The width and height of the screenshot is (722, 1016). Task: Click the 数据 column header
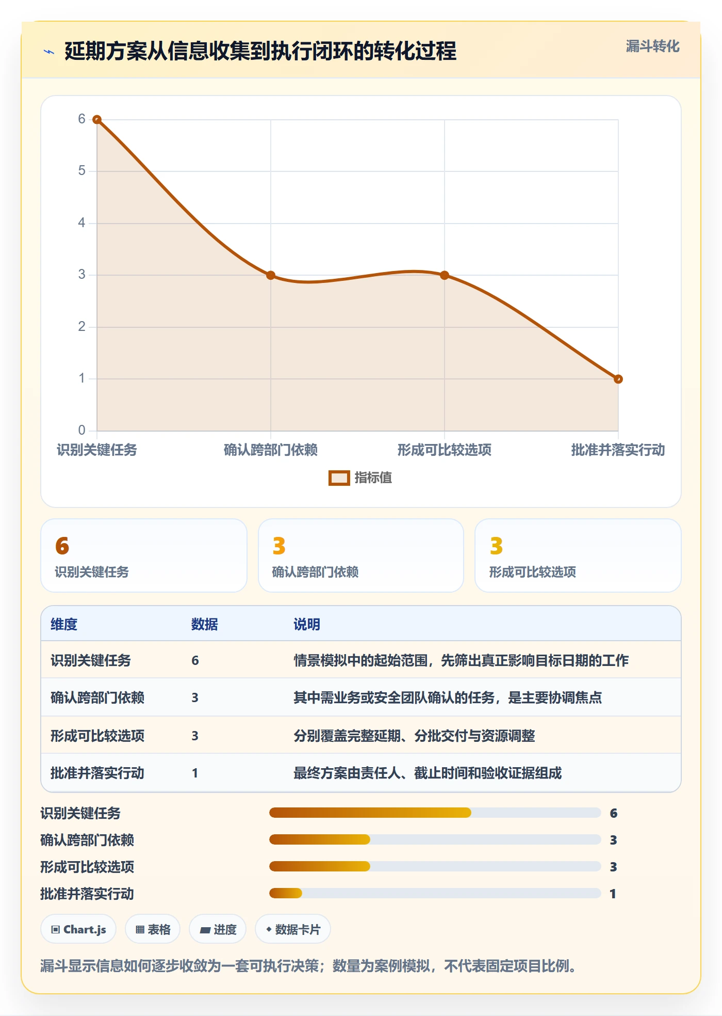205,625
